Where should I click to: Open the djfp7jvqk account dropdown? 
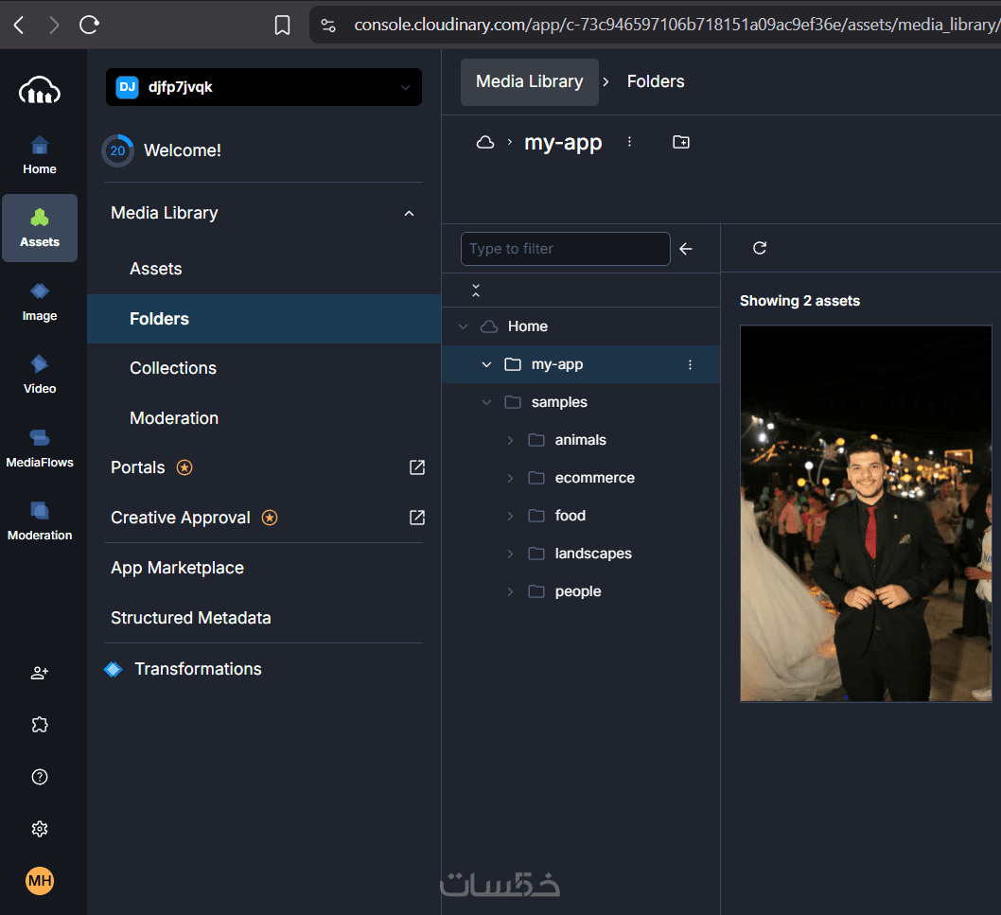click(x=264, y=87)
